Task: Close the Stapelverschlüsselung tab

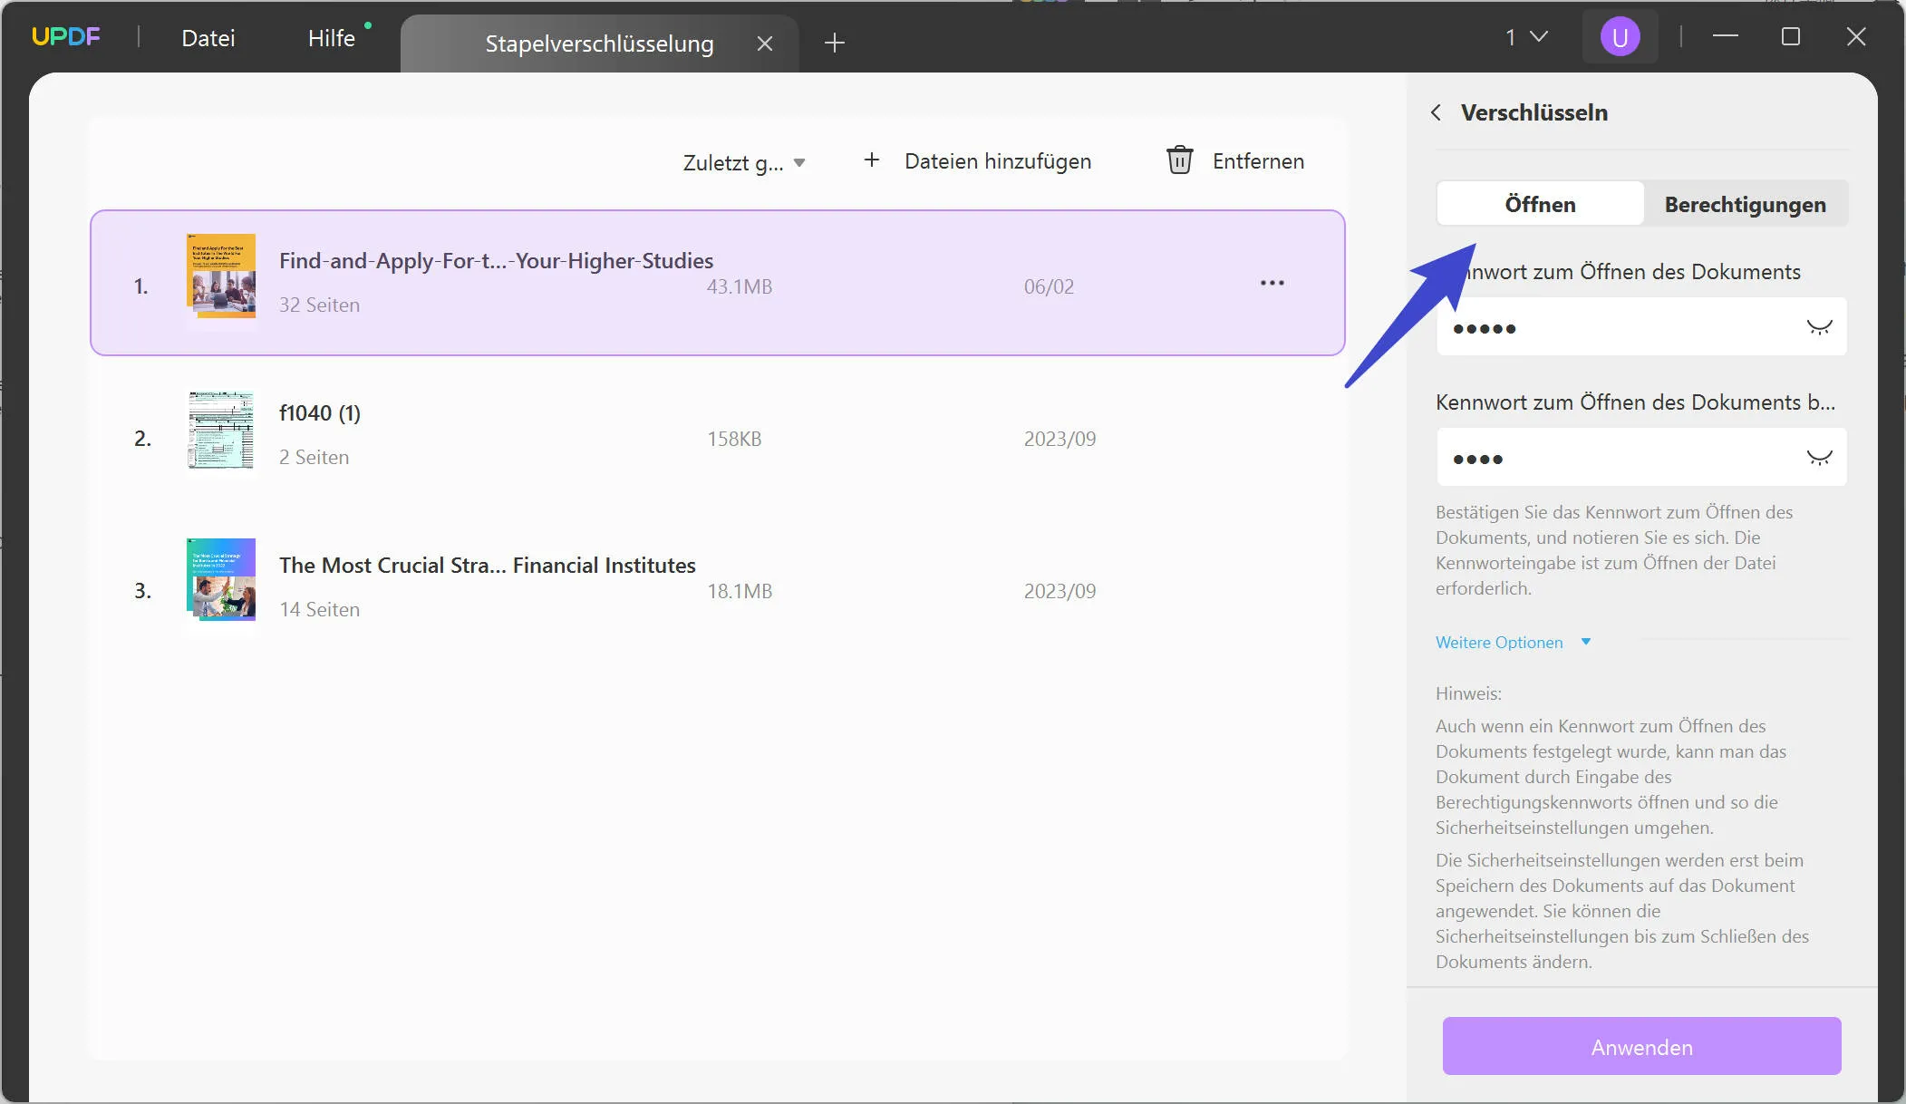Action: [764, 44]
